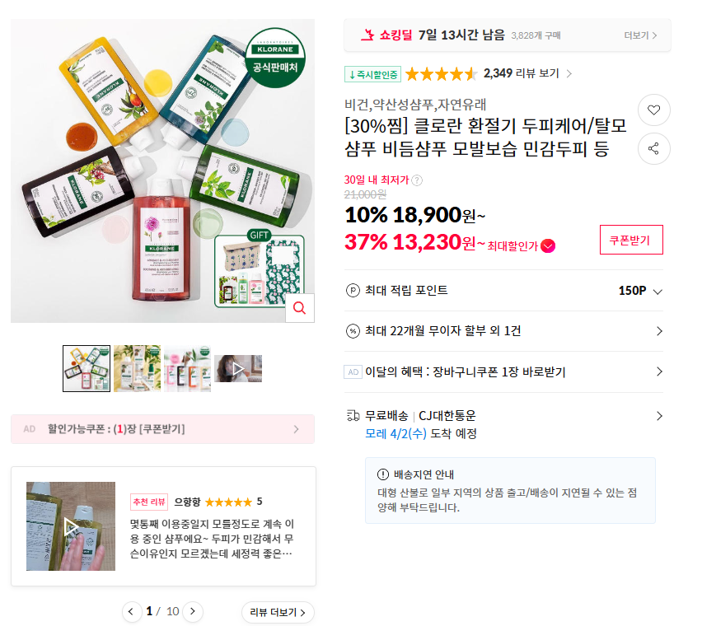Image resolution: width=702 pixels, height=626 pixels.
Task: Click the 할인가능쿠폰 쿠폰받기 banner
Action: (162, 429)
